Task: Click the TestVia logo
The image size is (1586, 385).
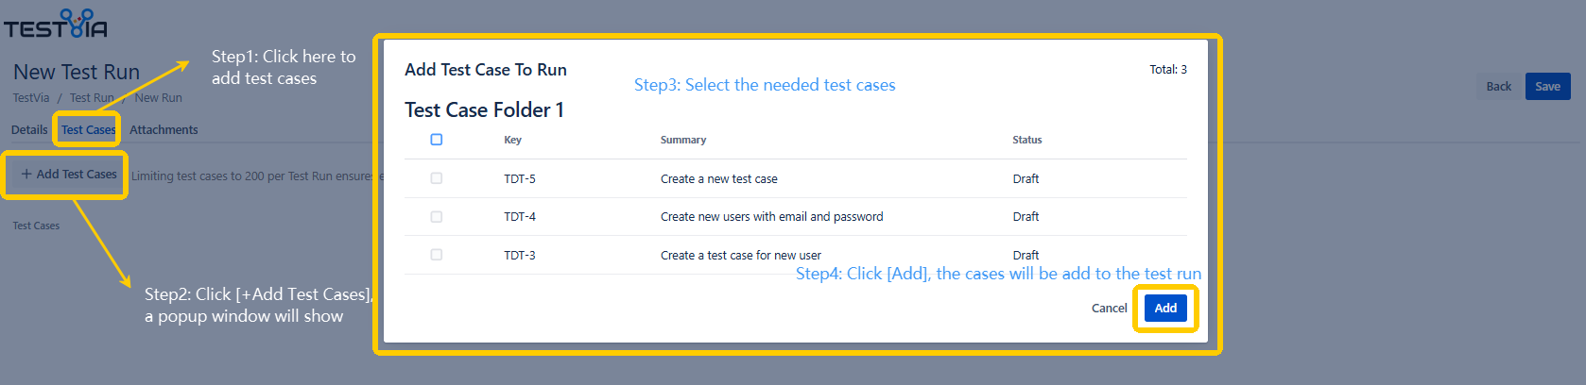Action: point(55,24)
